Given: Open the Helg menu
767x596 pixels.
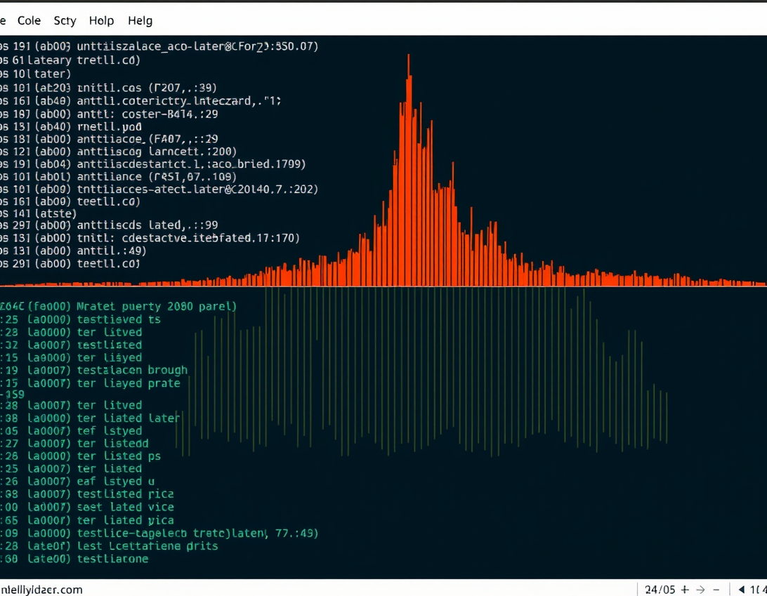Looking at the screenshot, I should tap(140, 20).
